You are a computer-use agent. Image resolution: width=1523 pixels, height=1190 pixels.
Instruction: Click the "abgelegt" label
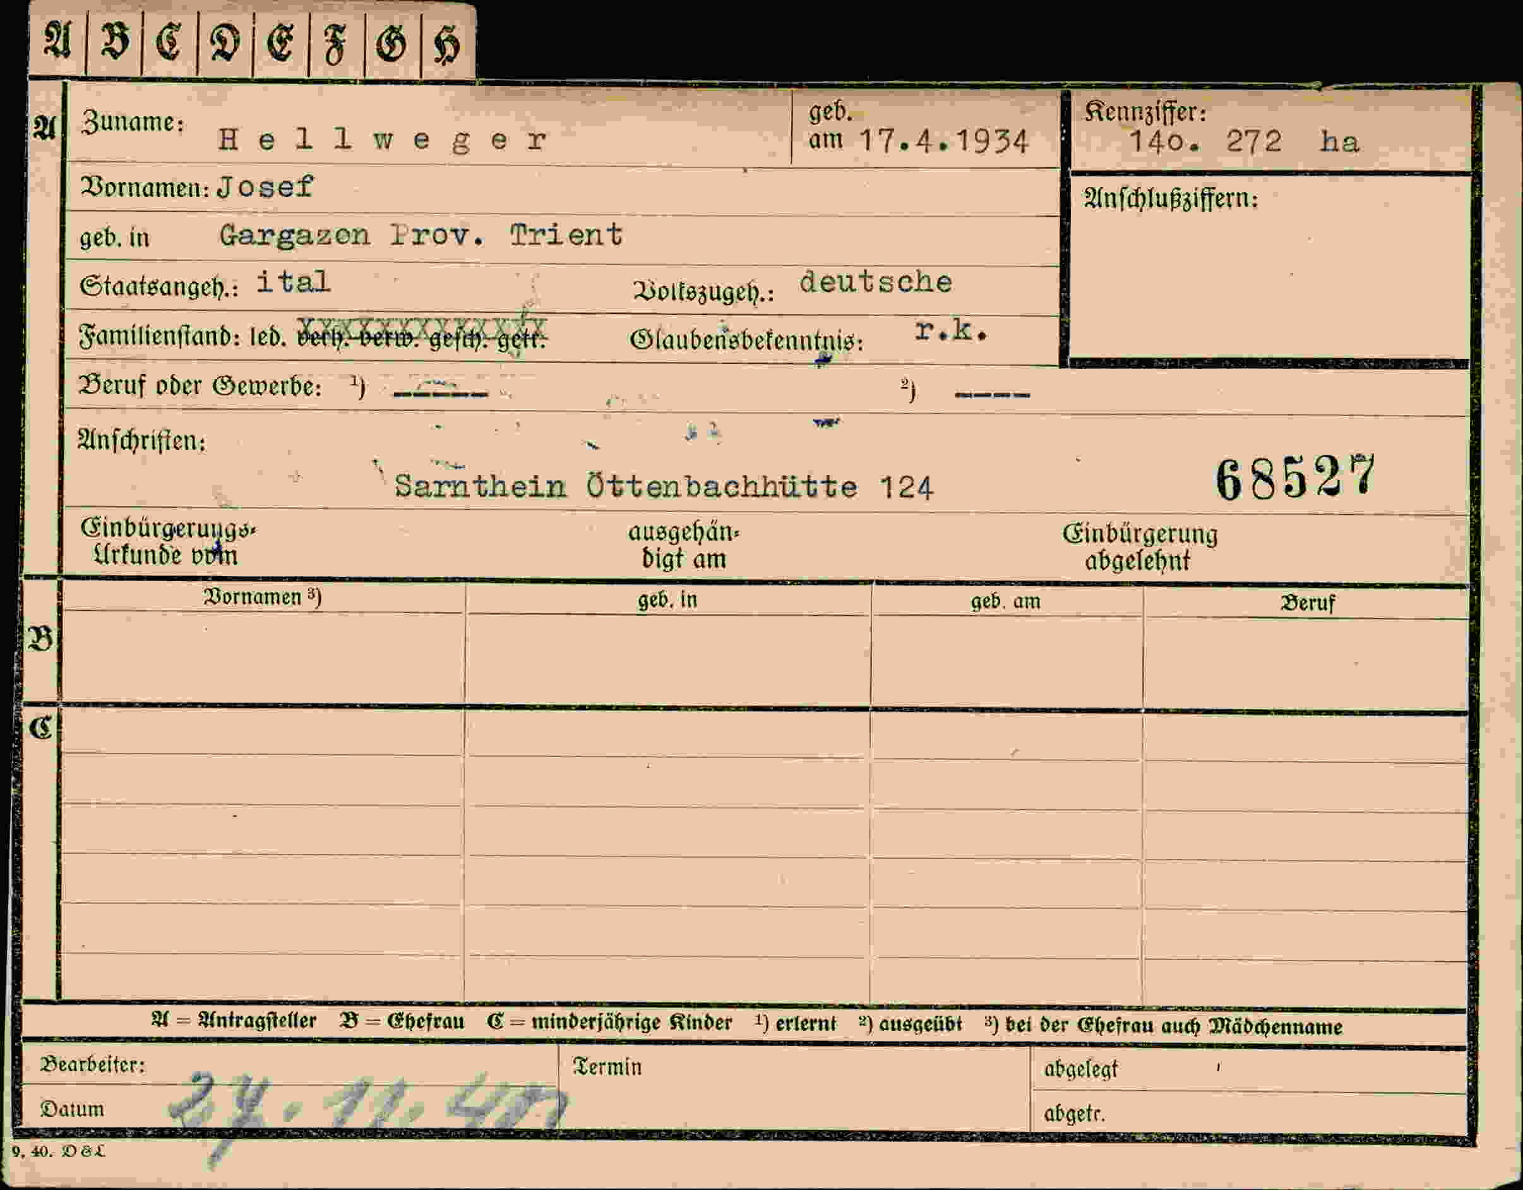click(x=1080, y=1069)
